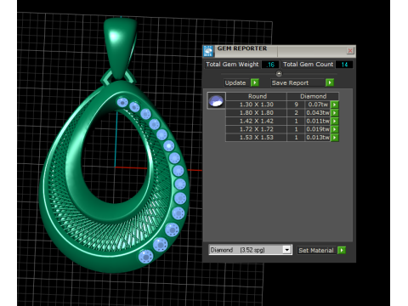This screenshot has height=306, width=408.
Task: Select the 1.80 X 1.80 size cell
Action: [x=257, y=113]
